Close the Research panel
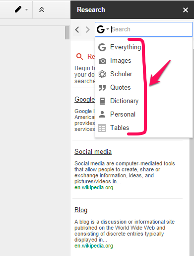194x256 pixels. point(186,10)
